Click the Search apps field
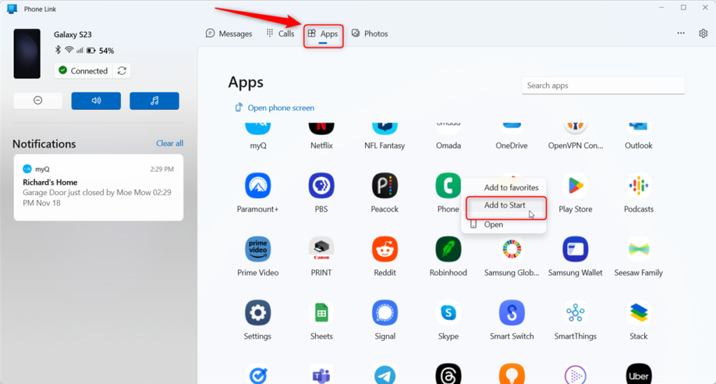This screenshot has width=716, height=384. click(x=603, y=85)
